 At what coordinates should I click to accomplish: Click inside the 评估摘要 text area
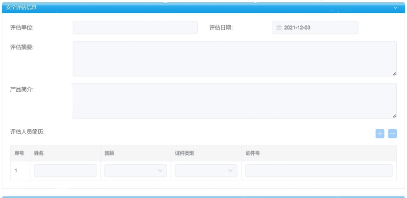point(234,58)
